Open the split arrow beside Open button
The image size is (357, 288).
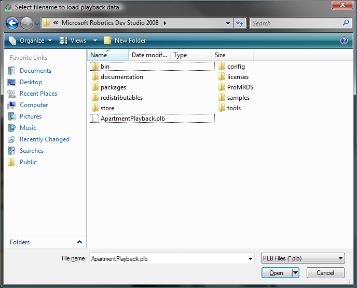coord(296,273)
